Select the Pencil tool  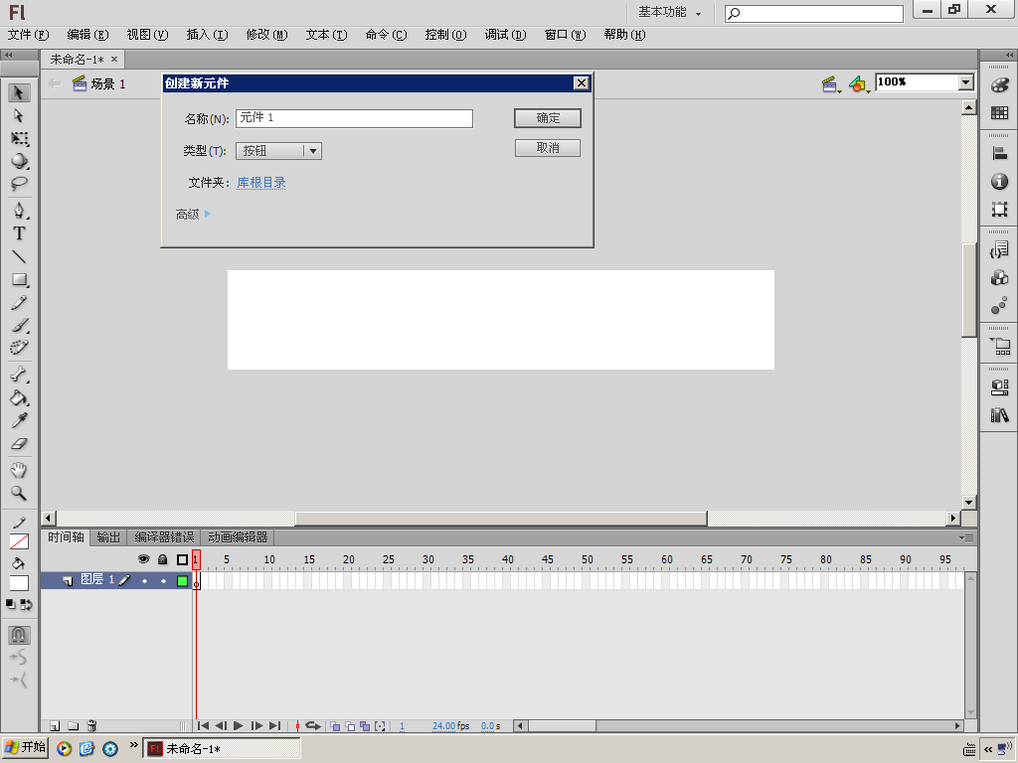pyautogui.click(x=19, y=302)
